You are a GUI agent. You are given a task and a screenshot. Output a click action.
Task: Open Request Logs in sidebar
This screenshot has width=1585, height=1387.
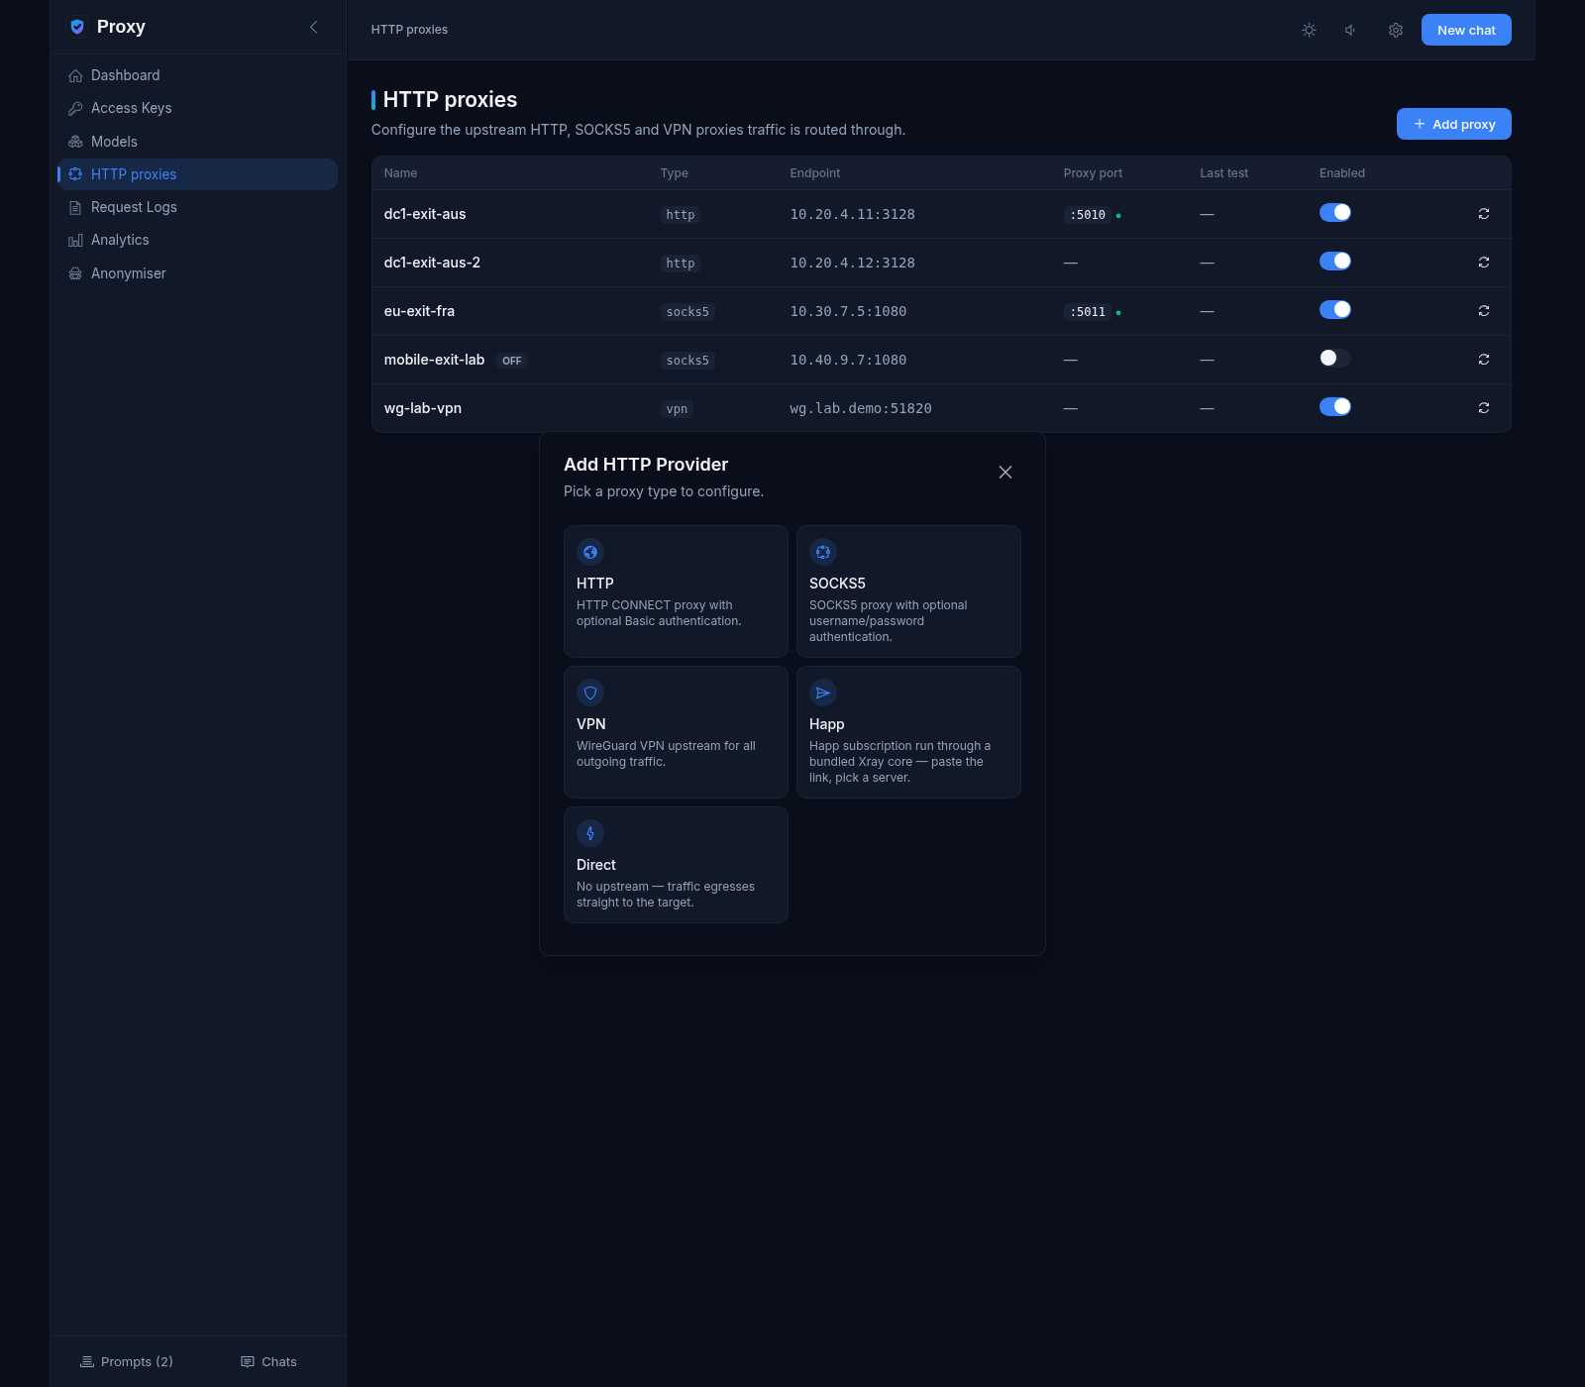tap(198, 207)
